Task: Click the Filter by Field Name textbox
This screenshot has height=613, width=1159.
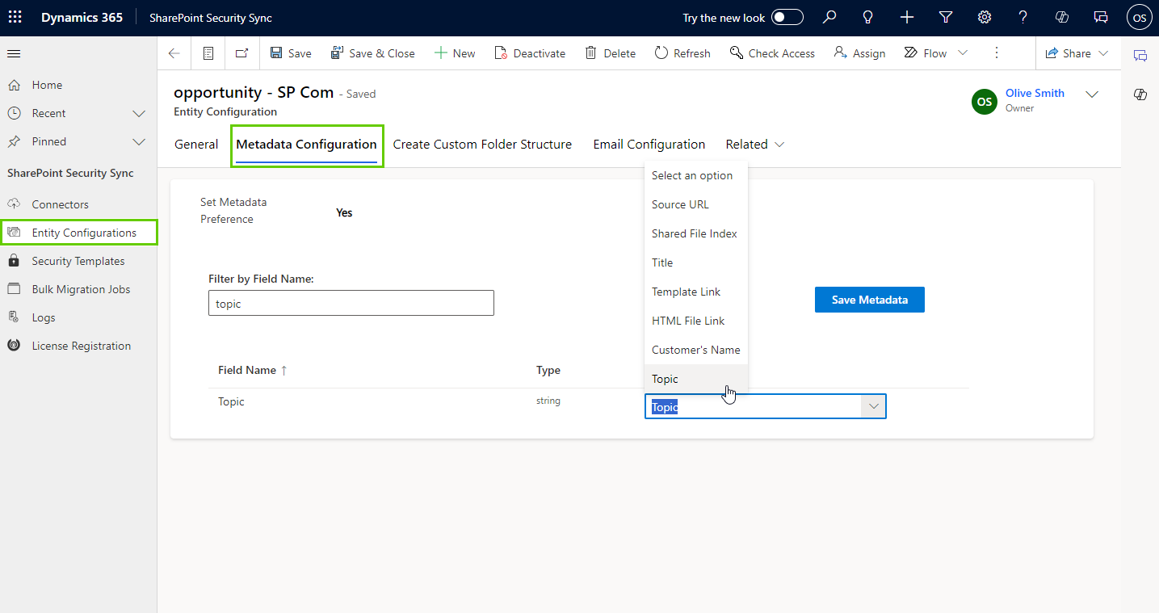Action: [x=351, y=304]
